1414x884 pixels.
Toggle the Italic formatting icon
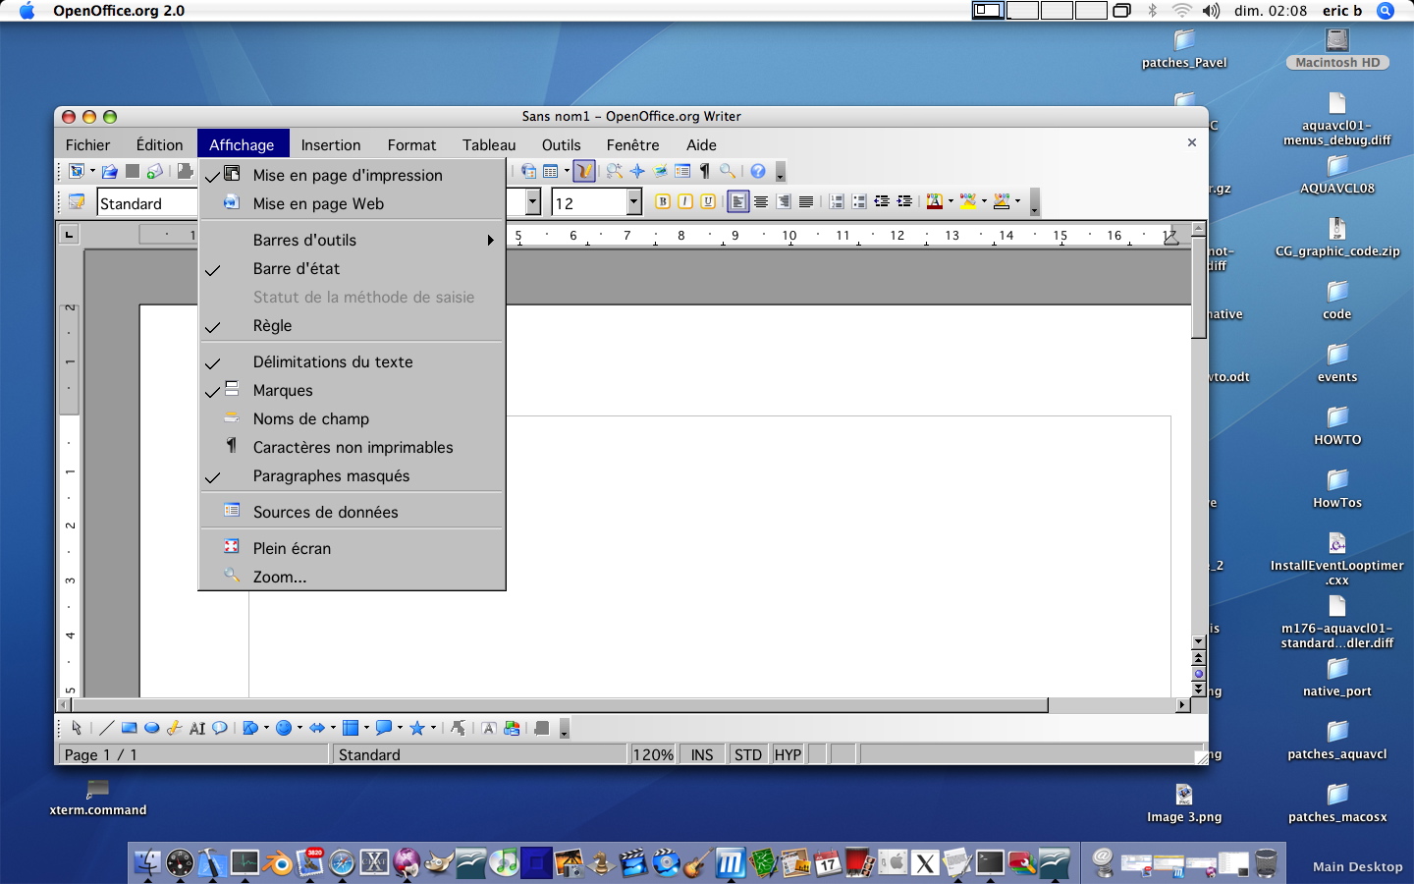(x=685, y=201)
